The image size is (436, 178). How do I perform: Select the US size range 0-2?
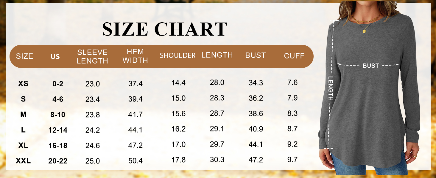coord(58,84)
